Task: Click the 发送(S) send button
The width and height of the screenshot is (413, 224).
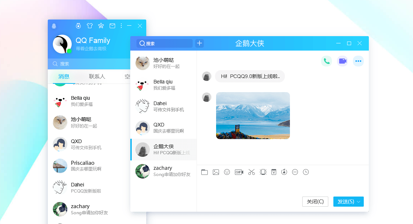Action: coord(345,202)
